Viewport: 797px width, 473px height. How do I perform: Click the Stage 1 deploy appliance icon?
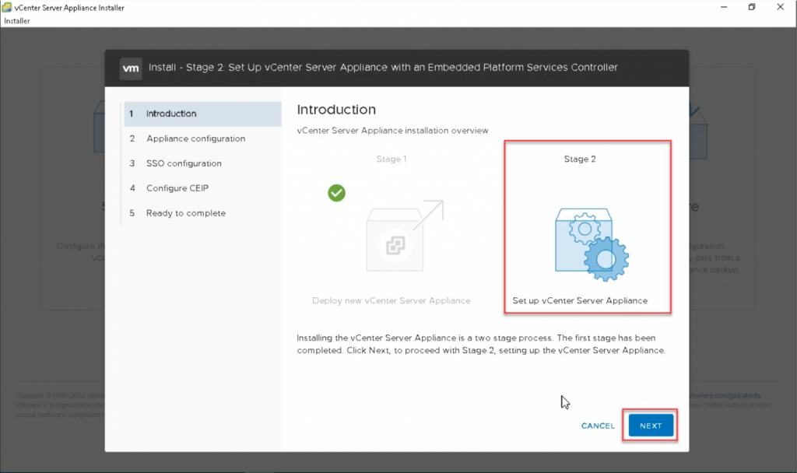(x=405, y=236)
